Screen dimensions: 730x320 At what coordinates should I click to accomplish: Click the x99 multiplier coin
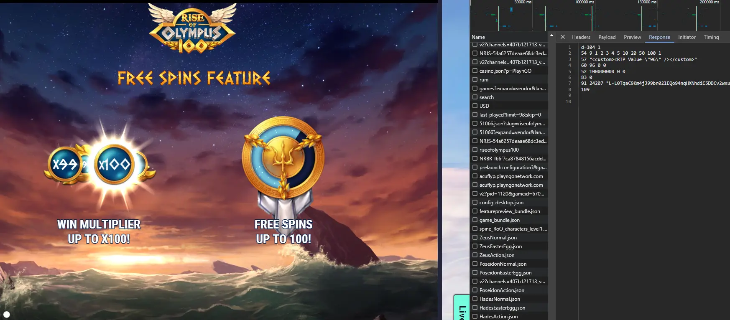point(64,165)
